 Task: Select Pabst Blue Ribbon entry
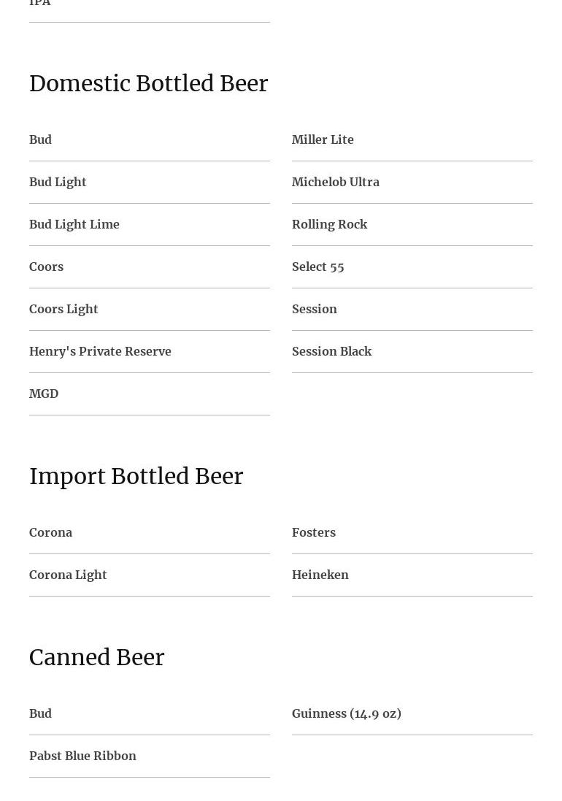82,756
